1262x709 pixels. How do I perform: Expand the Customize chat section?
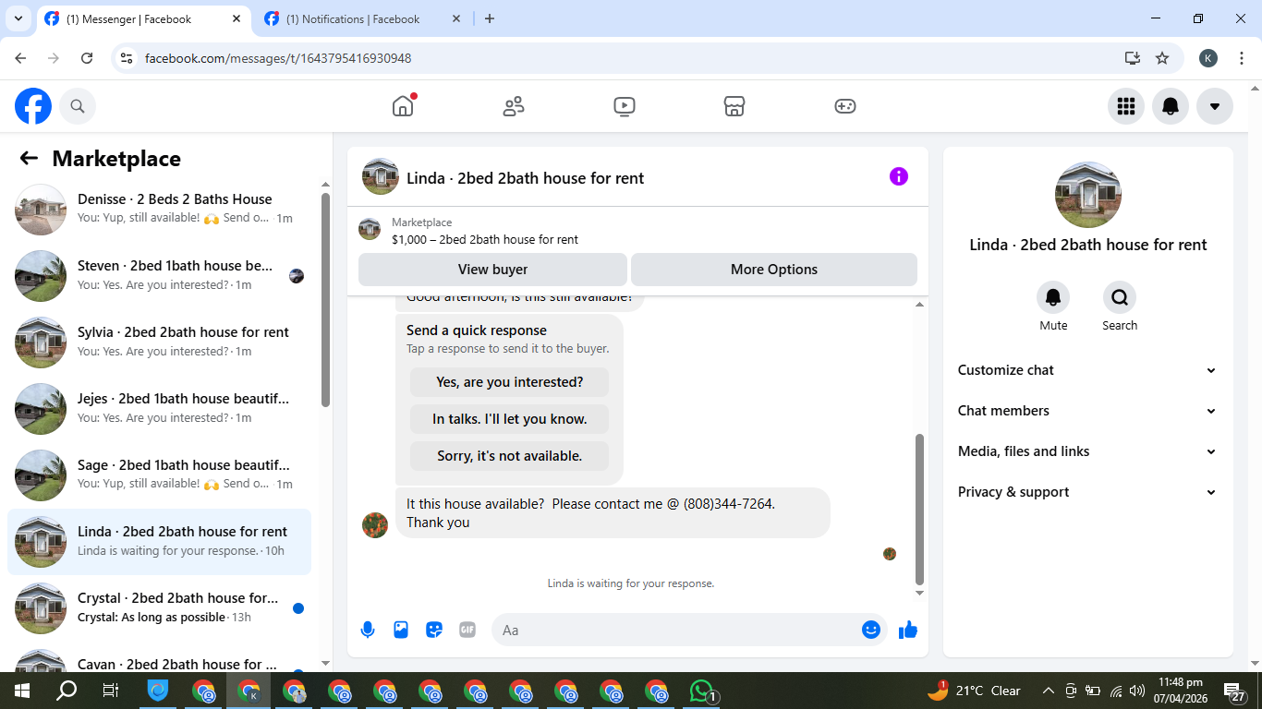coord(1087,370)
